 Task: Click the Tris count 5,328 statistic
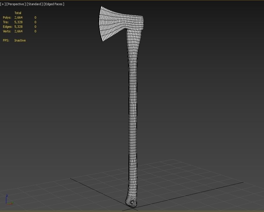coord(18,22)
